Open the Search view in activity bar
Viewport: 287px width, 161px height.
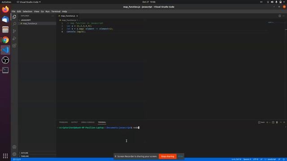[14, 24]
